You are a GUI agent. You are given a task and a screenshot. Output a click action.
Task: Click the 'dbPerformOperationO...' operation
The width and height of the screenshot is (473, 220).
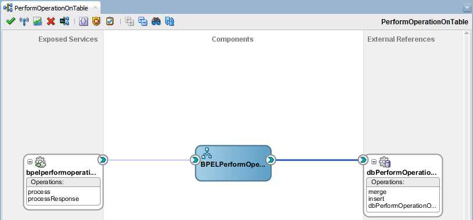pyautogui.click(x=403, y=206)
